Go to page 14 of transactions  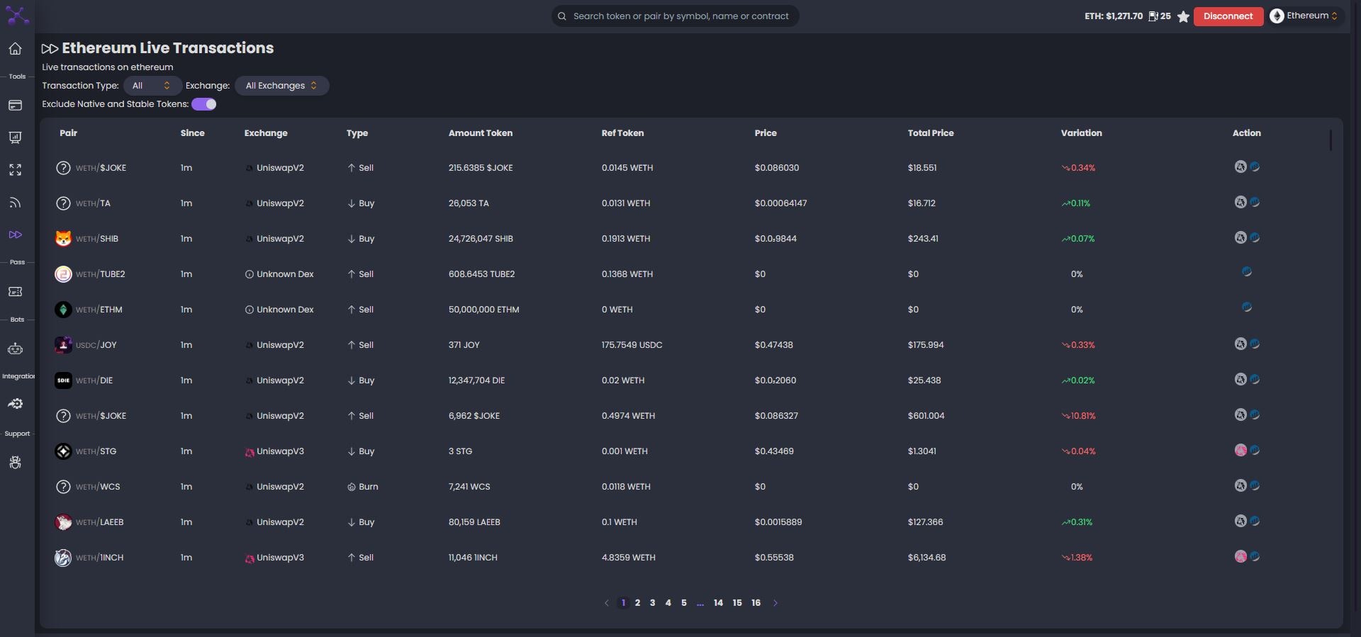(718, 603)
